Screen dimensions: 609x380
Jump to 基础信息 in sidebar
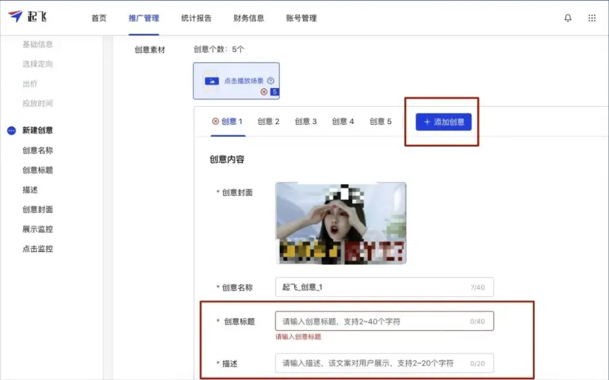37,44
